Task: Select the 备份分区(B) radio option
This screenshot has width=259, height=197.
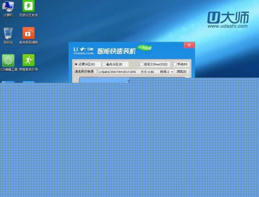Action: (x=104, y=64)
